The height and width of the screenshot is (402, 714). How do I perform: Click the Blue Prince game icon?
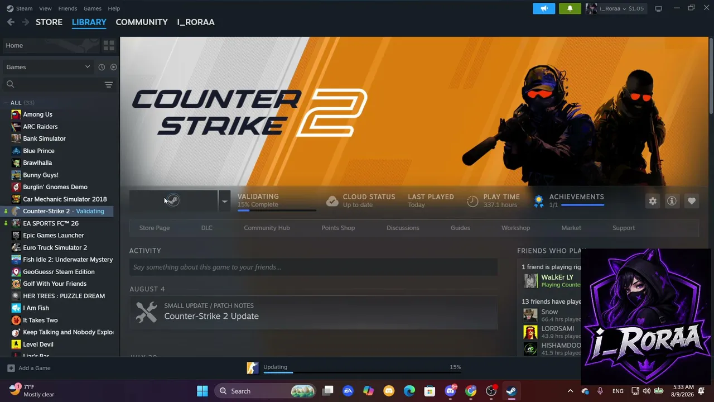[16, 151]
